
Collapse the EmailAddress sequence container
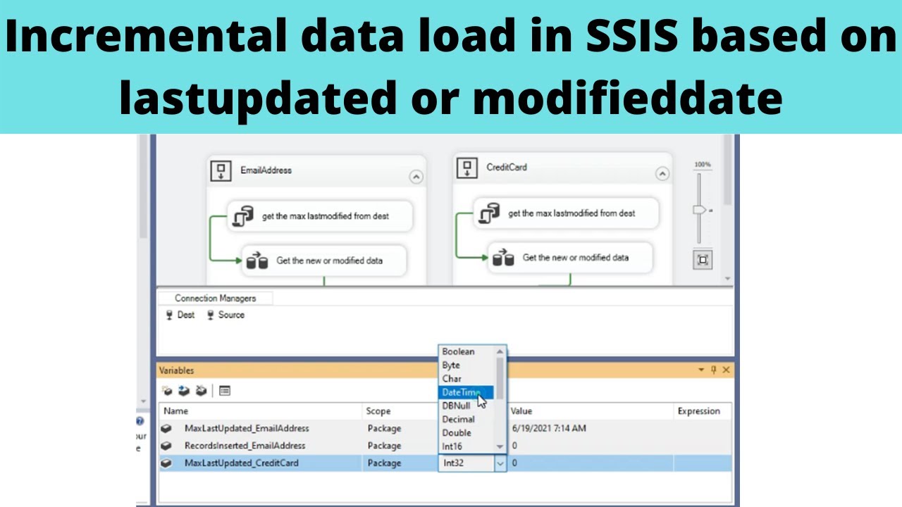416,177
